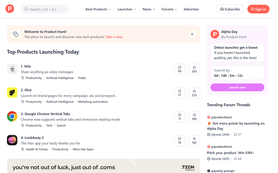Open the Google Chrome product icon

(x=12, y=116)
